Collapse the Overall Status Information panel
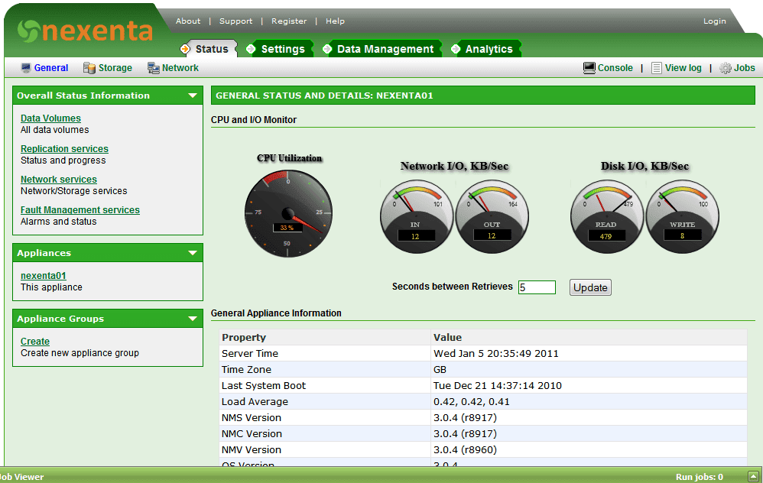The height and width of the screenshot is (483, 763). pyautogui.click(x=193, y=96)
